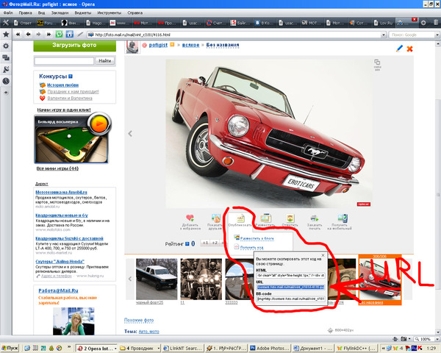Open the Справка menu
The height and width of the screenshot is (353, 441).
point(135,13)
